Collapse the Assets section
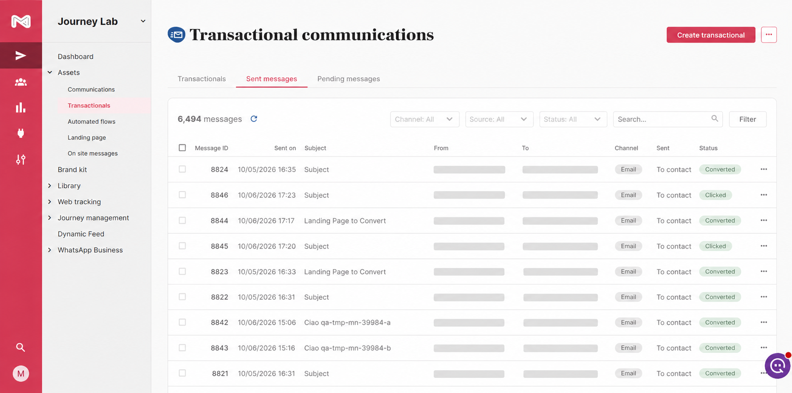 (50, 72)
